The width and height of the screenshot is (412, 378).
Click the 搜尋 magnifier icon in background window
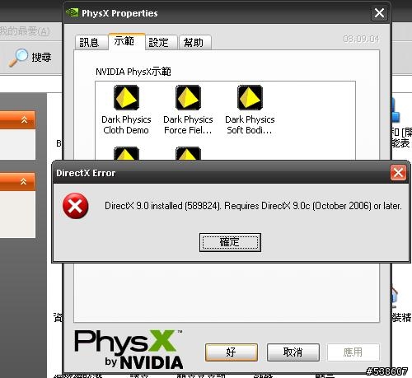pyautogui.click(x=18, y=58)
